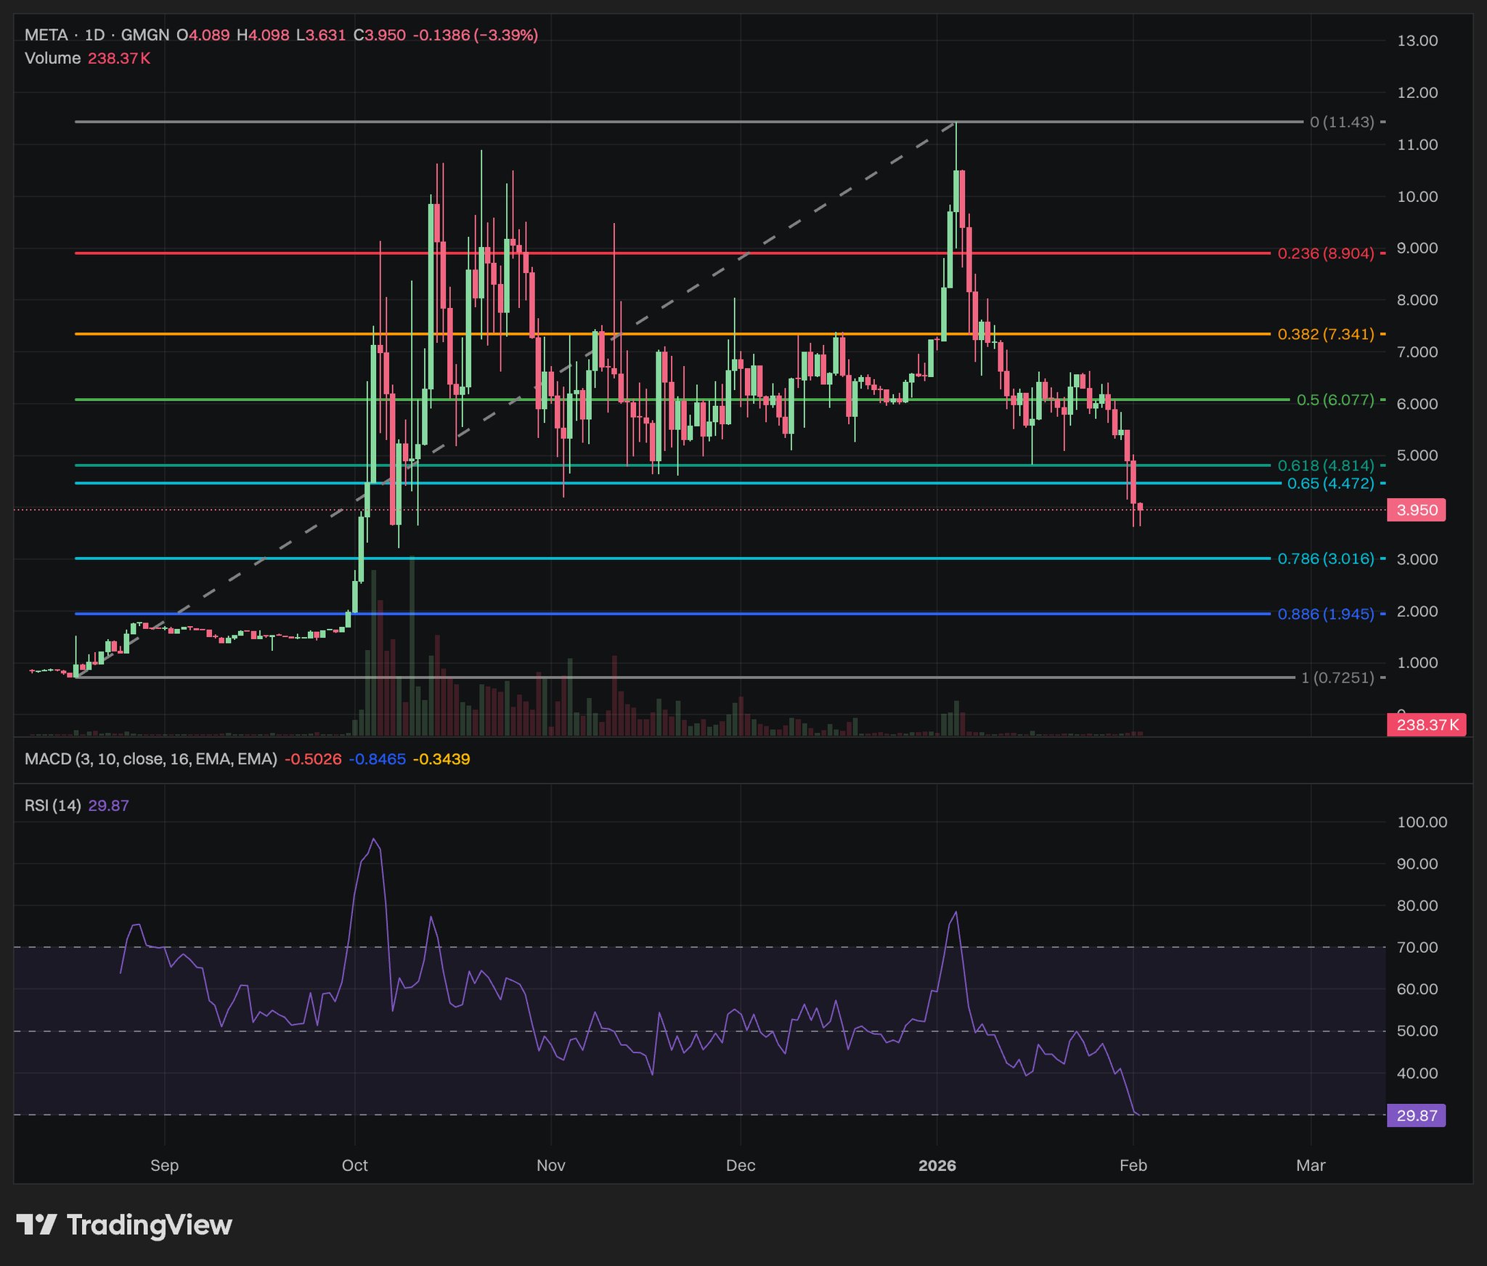Viewport: 1487px width, 1266px height.
Task: Open the TradingView wordmark link
Action: click(149, 1225)
